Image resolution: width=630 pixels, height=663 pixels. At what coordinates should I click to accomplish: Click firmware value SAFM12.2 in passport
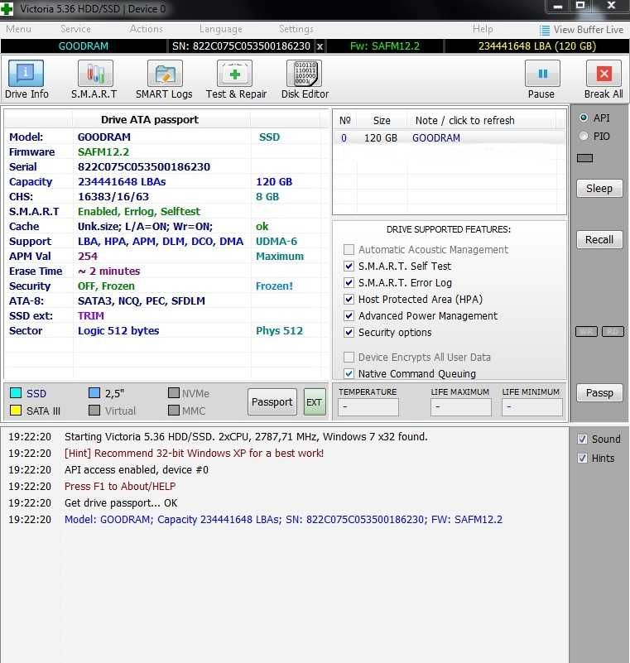(x=103, y=152)
